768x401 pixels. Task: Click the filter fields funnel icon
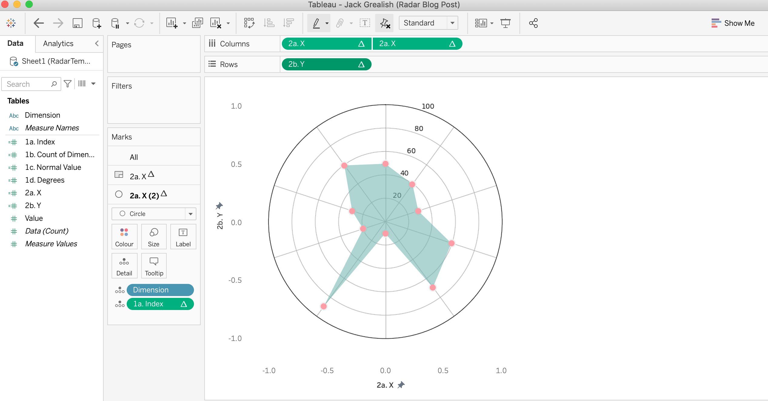coord(68,84)
